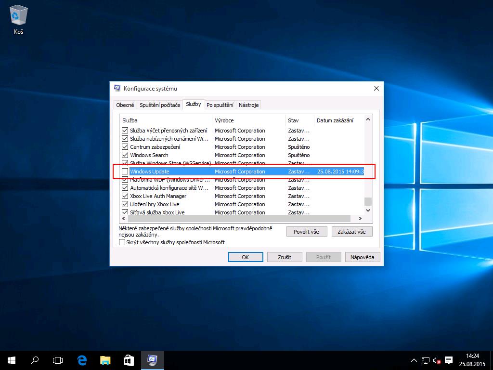Image resolution: width=493 pixels, height=370 pixels.
Task: Enable the Windows Update service checkbox
Action: pyautogui.click(x=125, y=172)
